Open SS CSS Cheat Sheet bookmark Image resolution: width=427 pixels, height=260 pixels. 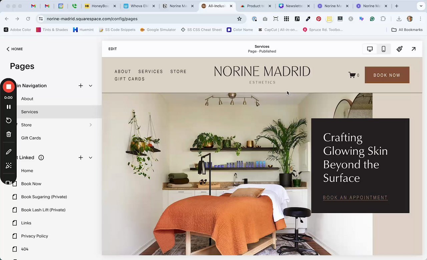click(201, 30)
